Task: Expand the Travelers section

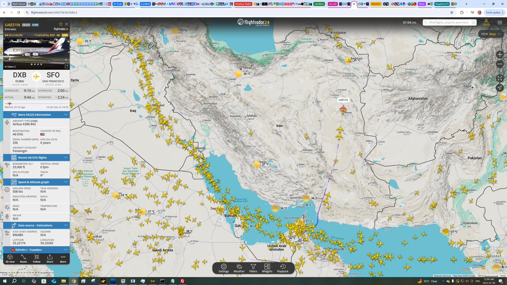Action: click(x=36, y=250)
